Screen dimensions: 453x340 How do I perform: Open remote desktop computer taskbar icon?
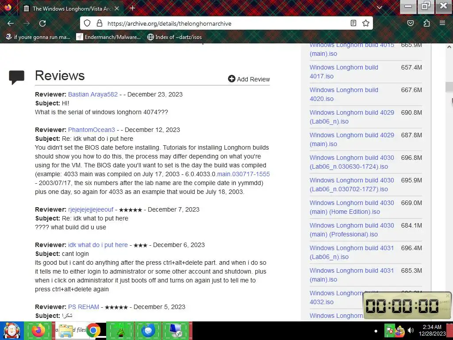[x=176, y=330]
